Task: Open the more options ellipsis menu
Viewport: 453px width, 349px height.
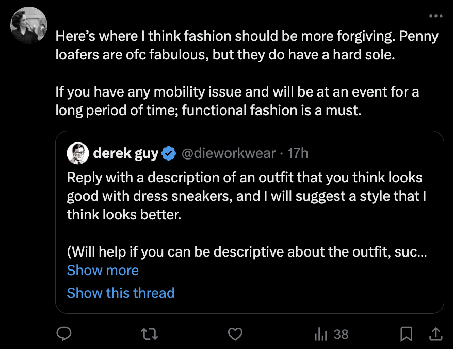Action: pos(435,16)
